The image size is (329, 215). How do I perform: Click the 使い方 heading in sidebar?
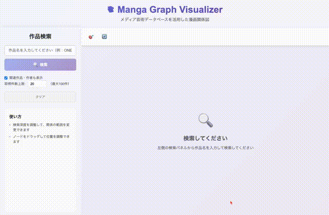15,117
